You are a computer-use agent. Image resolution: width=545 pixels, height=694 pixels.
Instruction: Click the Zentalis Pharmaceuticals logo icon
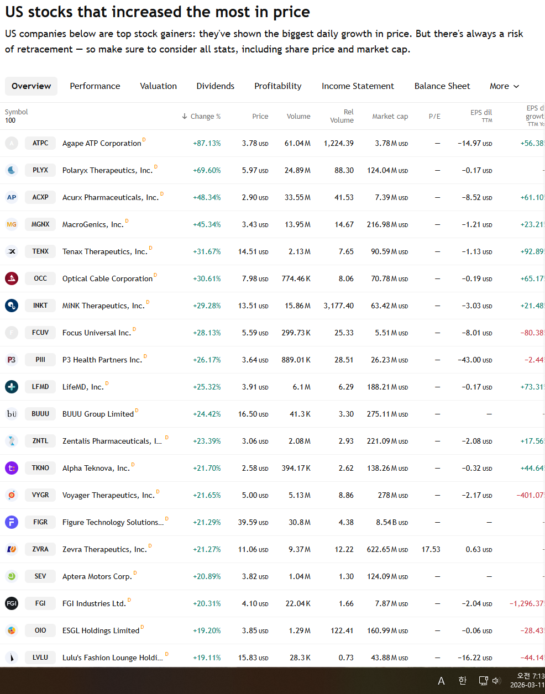click(12, 441)
